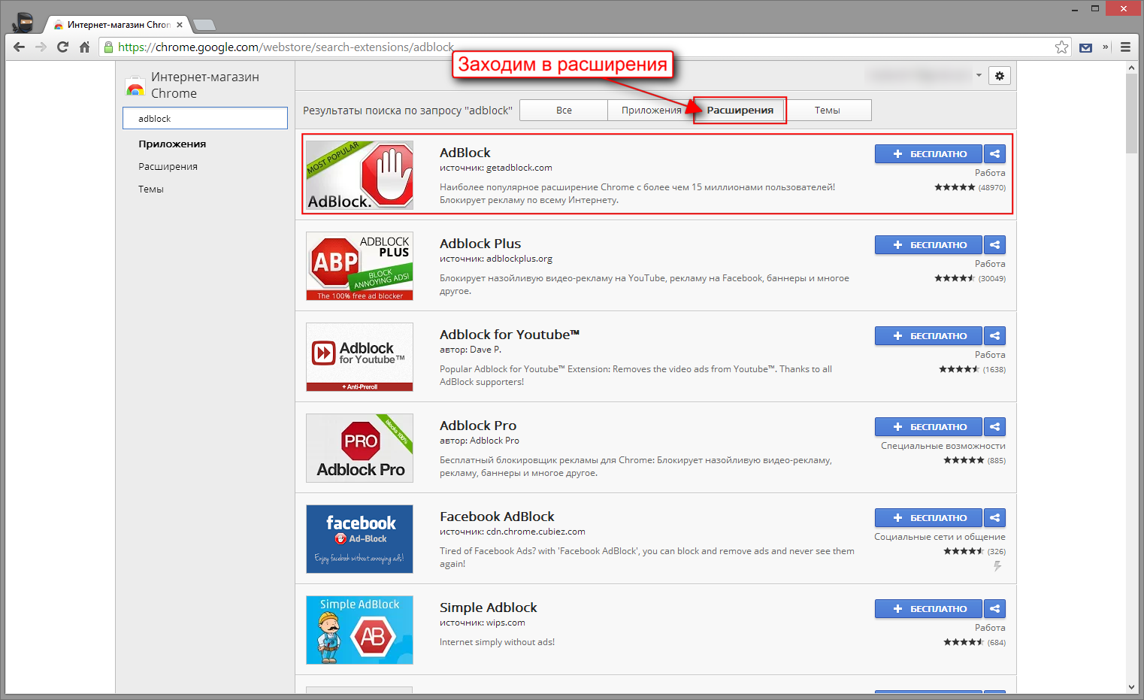
Task: Click the browser back arrow
Action: (x=20, y=47)
